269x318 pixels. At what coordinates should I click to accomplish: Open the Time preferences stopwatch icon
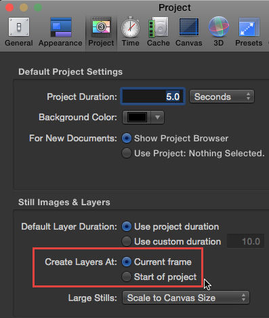click(130, 27)
